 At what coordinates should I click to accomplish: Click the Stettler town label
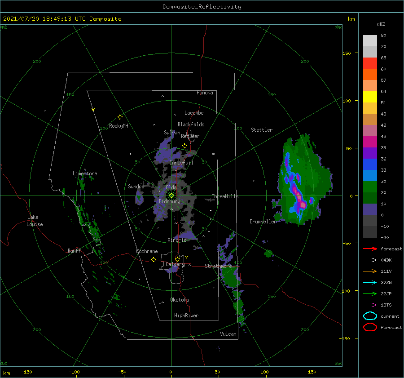point(262,130)
